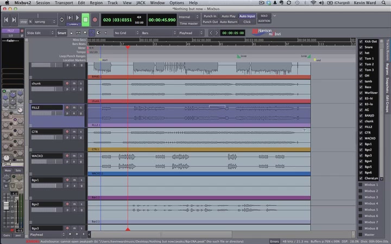Expand transport options chevron beside SOLO
This screenshot has width=391, height=244.
click(275, 16)
